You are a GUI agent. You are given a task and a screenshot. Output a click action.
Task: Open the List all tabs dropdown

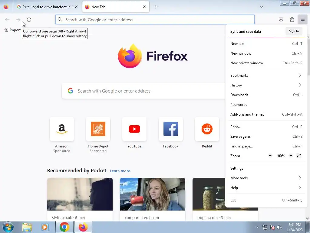click(261, 7)
